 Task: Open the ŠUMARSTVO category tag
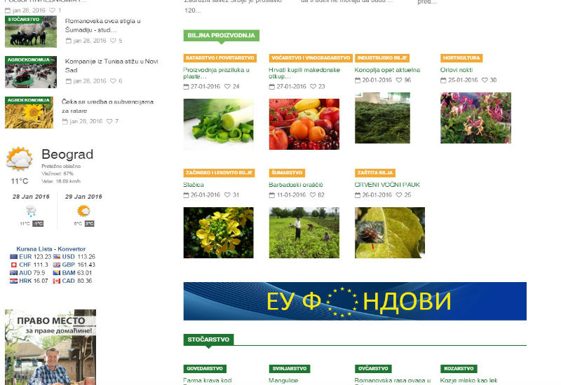pyautogui.click(x=287, y=173)
